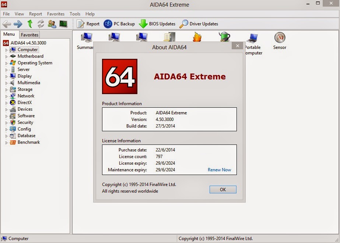Expand the Config tree node
Image resolution: width=340 pixels, height=243 pixels.
pyautogui.click(x=6, y=130)
